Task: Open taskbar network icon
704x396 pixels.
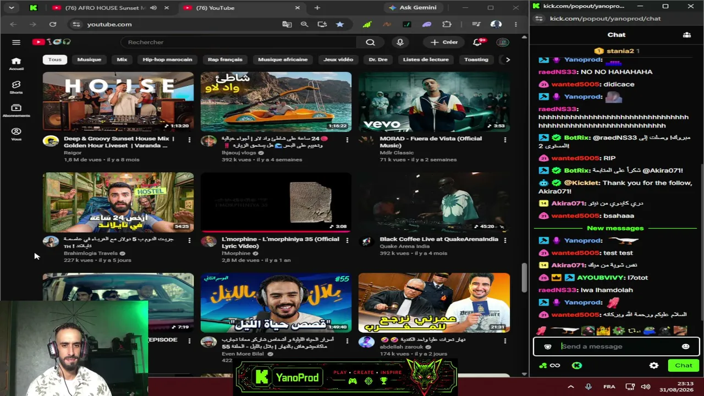Action: tap(630, 387)
